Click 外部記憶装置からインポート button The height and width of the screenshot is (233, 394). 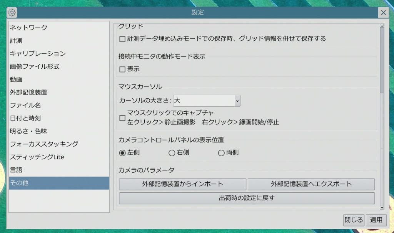click(x=182, y=184)
